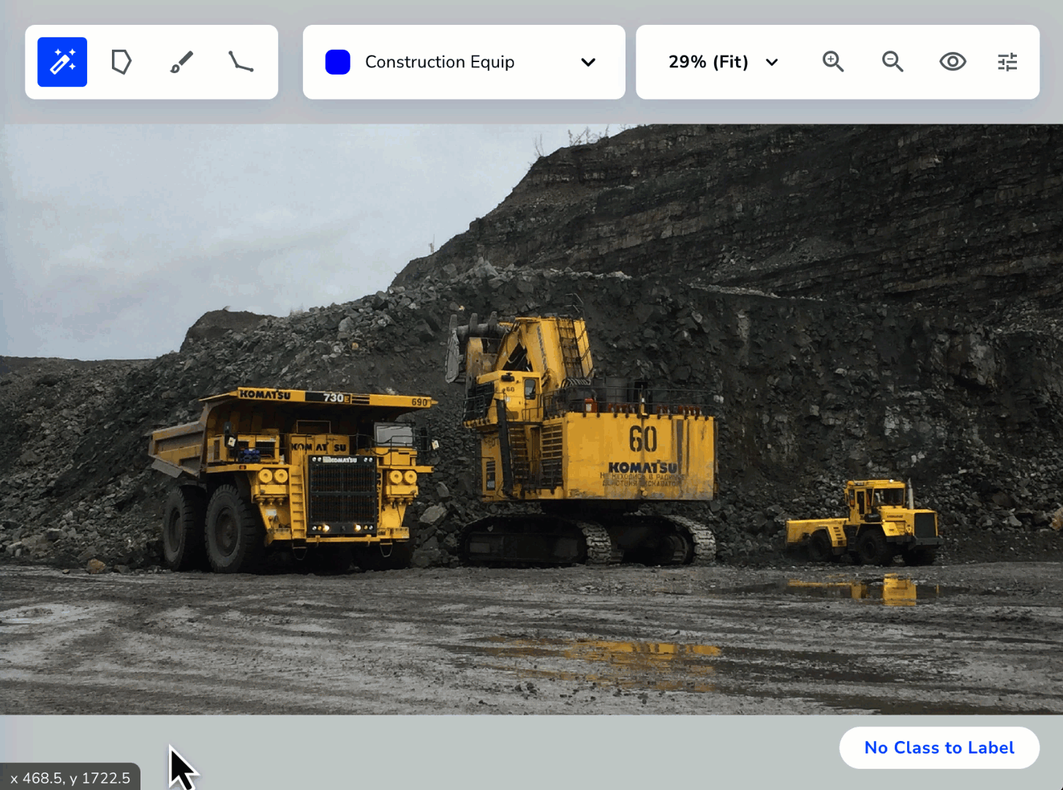Select the polygon annotation tool
Image resolution: width=1063 pixels, height=790 pixels.
point(121,62)
